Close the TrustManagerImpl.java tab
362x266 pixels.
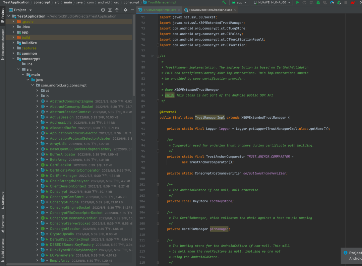179,10
